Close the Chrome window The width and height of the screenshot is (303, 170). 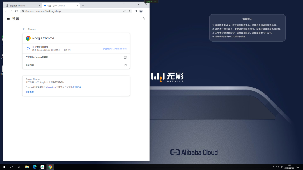[x=146, y=4]
